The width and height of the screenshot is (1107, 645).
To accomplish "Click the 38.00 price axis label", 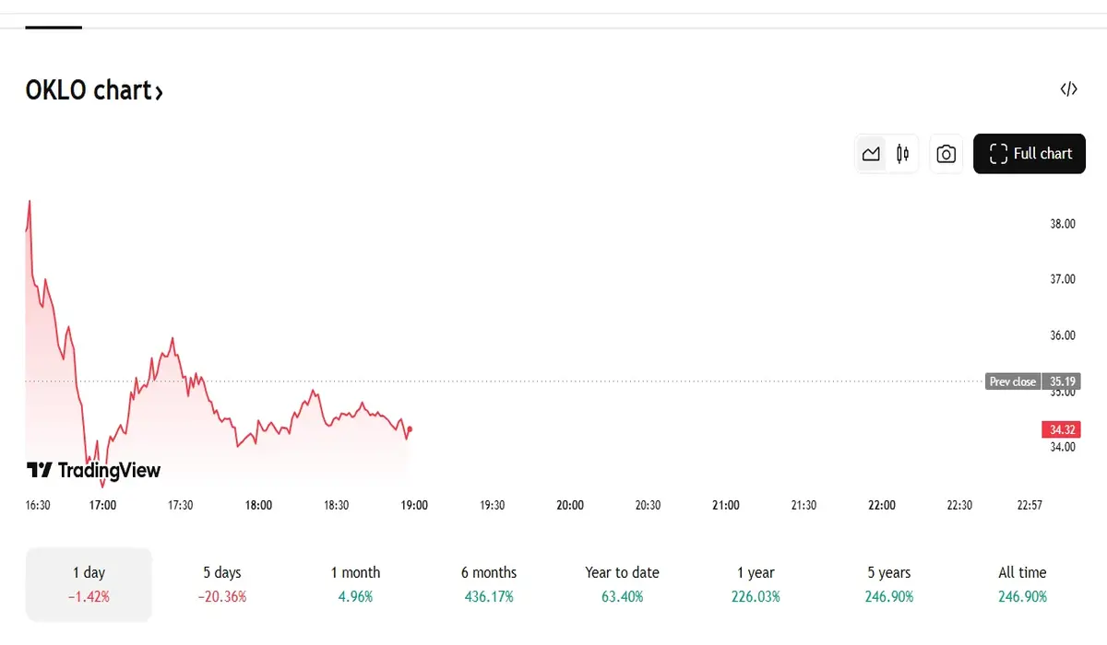I will pos(1062,223).
